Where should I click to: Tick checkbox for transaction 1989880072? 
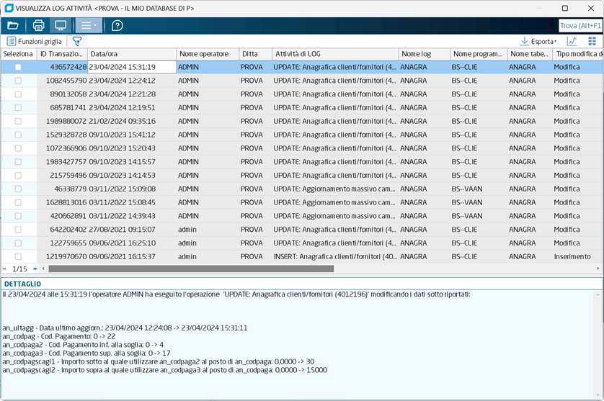pyautogui.click(x=18, y=121)
